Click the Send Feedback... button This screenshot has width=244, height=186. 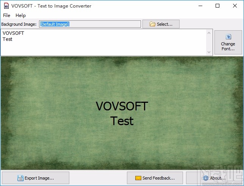click(x=155, y=178)
